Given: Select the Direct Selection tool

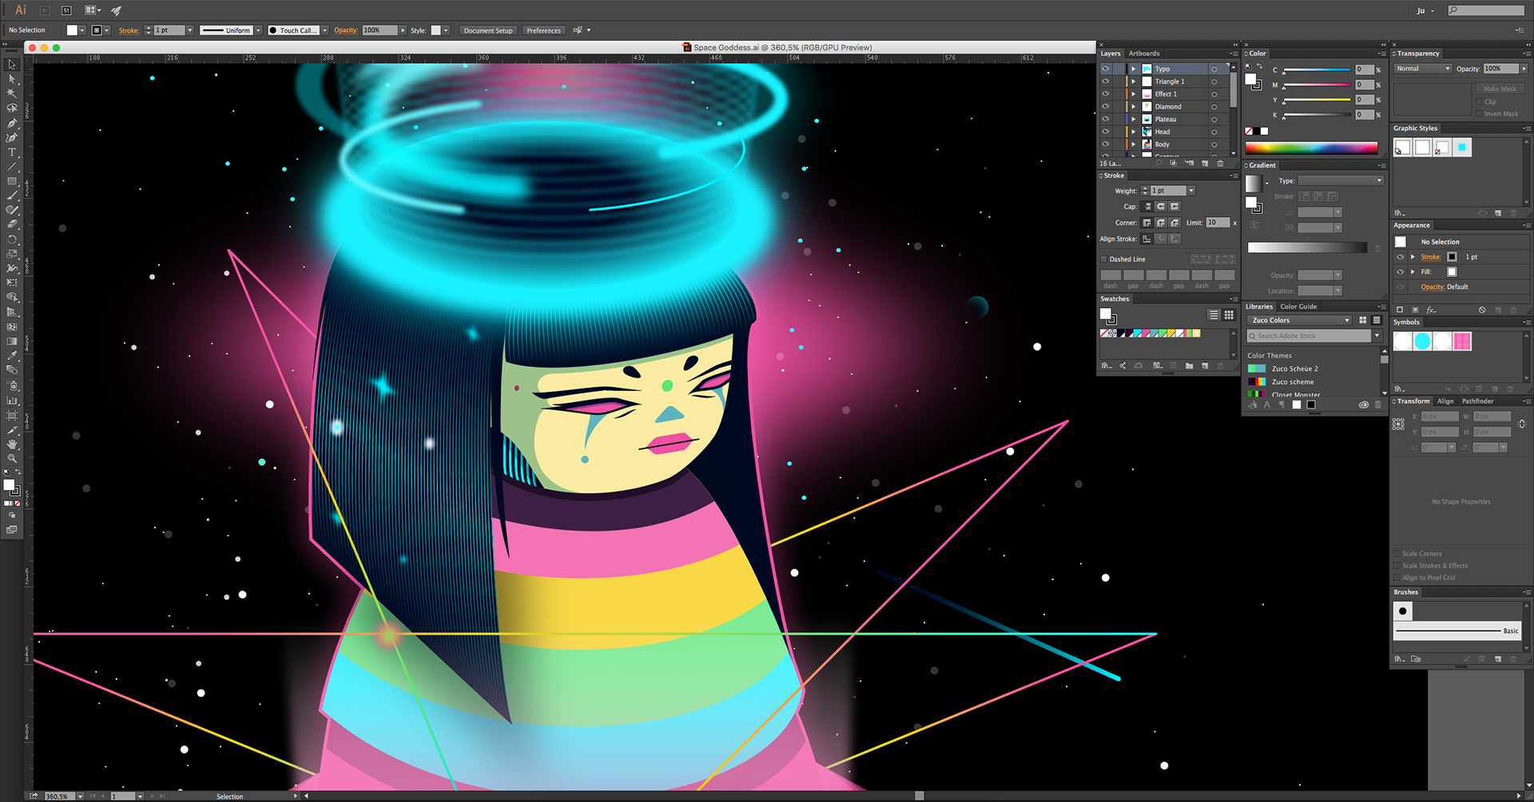Looking at the screenshot, I should coord(12,79).
